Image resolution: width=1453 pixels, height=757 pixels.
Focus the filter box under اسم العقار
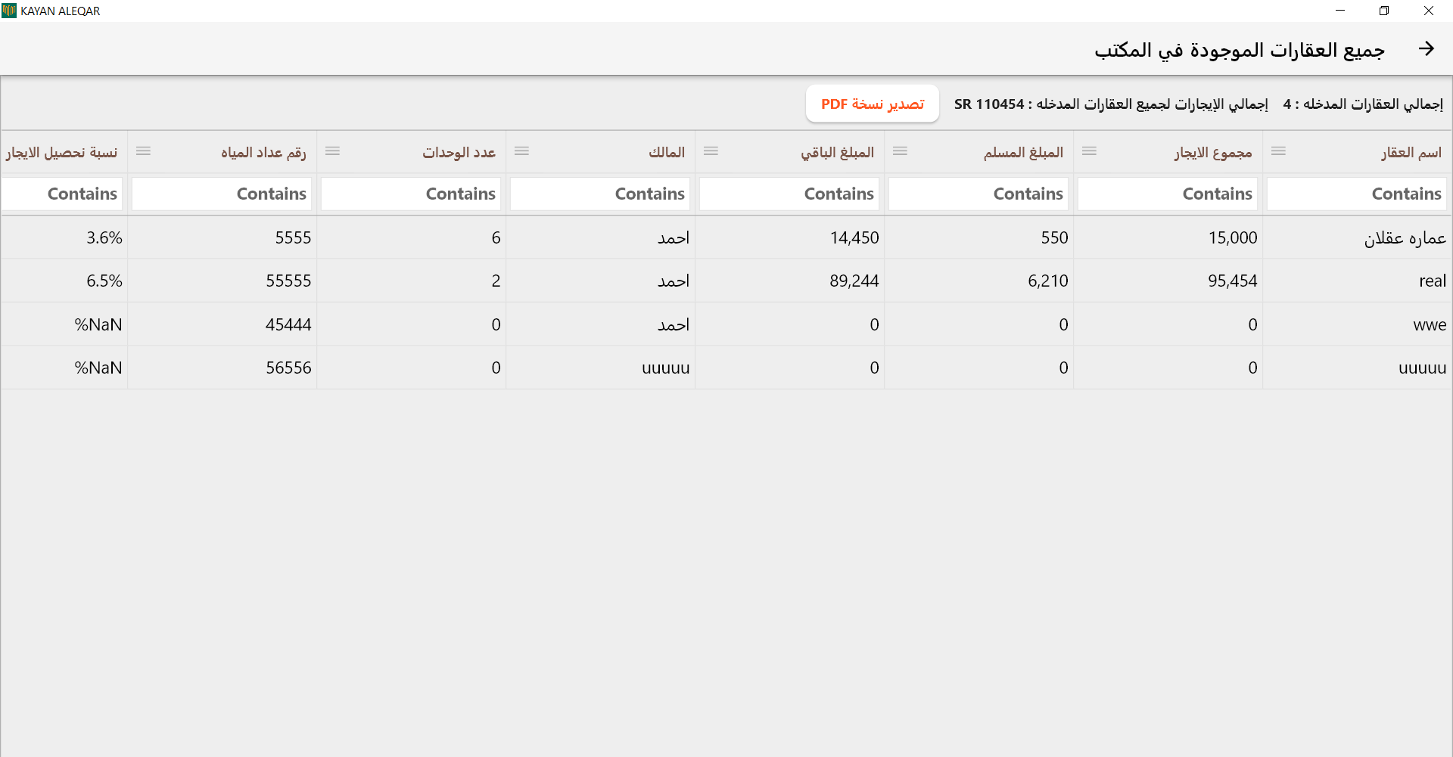click(x=1357, y=194)
